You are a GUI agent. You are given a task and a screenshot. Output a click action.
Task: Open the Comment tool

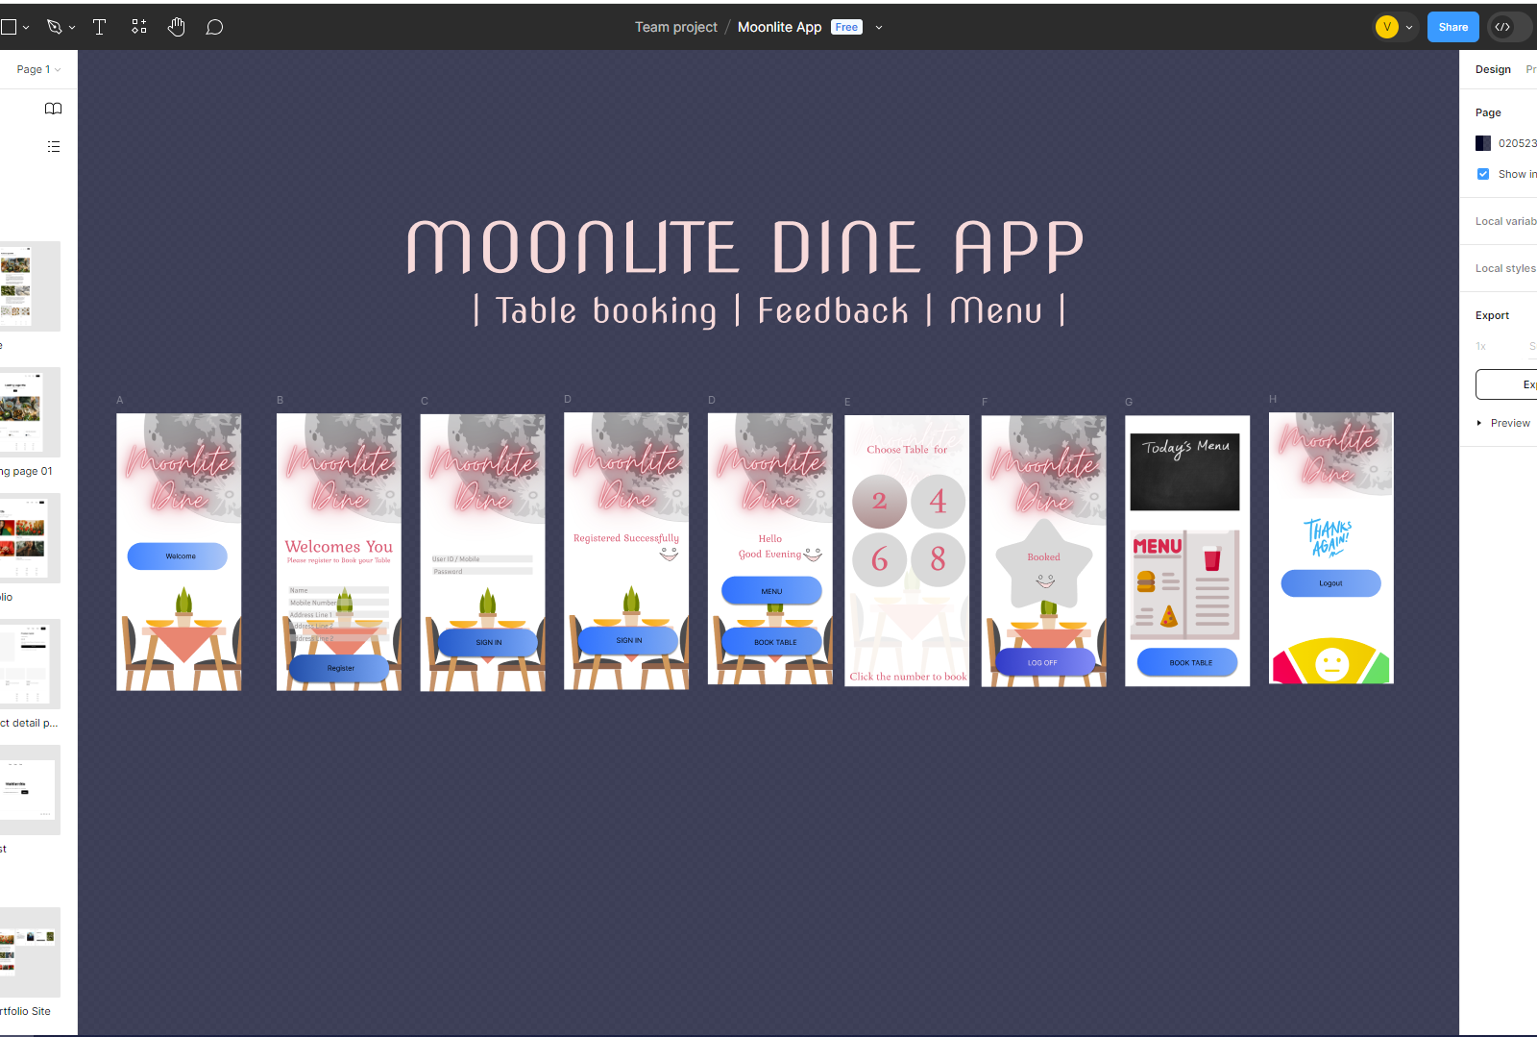click(214, 26)
